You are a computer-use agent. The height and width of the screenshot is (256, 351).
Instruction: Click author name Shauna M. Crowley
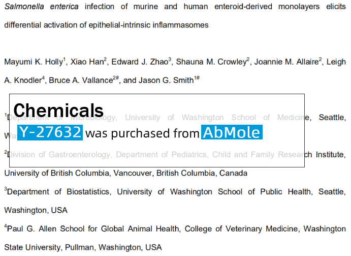click(211, 62)
